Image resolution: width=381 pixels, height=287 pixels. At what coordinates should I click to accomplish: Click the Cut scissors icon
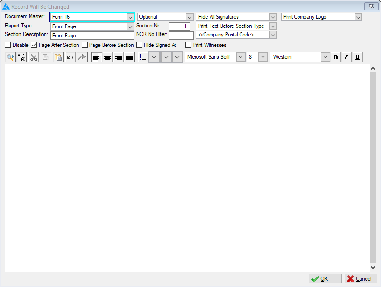tap(34, 57)
